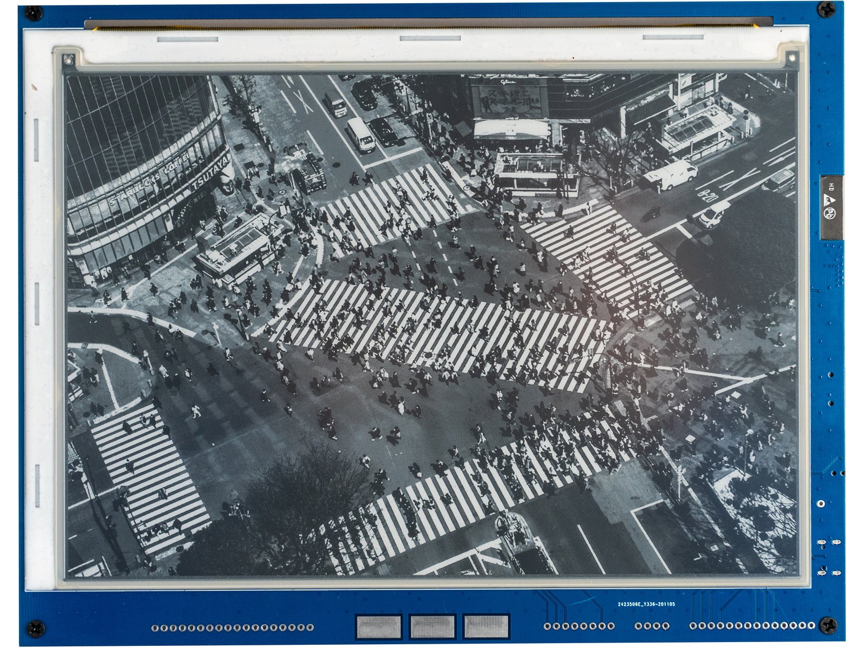Screen dimensions: 864x648
Task: Click the right silver solder pad
Action: coord(486,627)
